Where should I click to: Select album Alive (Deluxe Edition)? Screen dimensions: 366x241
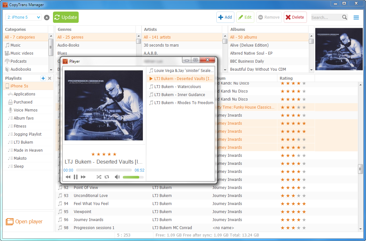click(x=268, y=45)
